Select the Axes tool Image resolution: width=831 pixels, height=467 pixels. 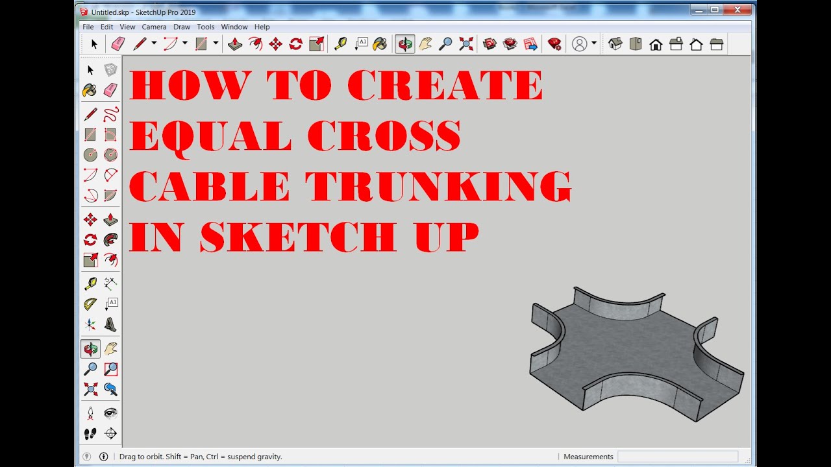point(90,324)
